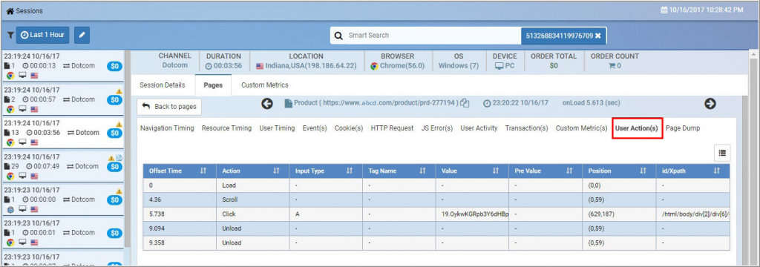Click the filter funnel icon
Image resolution: width=760 pixels, height=267 pixels.
[10, 36]
